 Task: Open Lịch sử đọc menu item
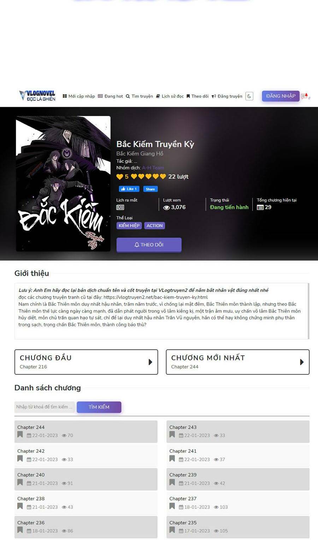click(x=170, y=96)
